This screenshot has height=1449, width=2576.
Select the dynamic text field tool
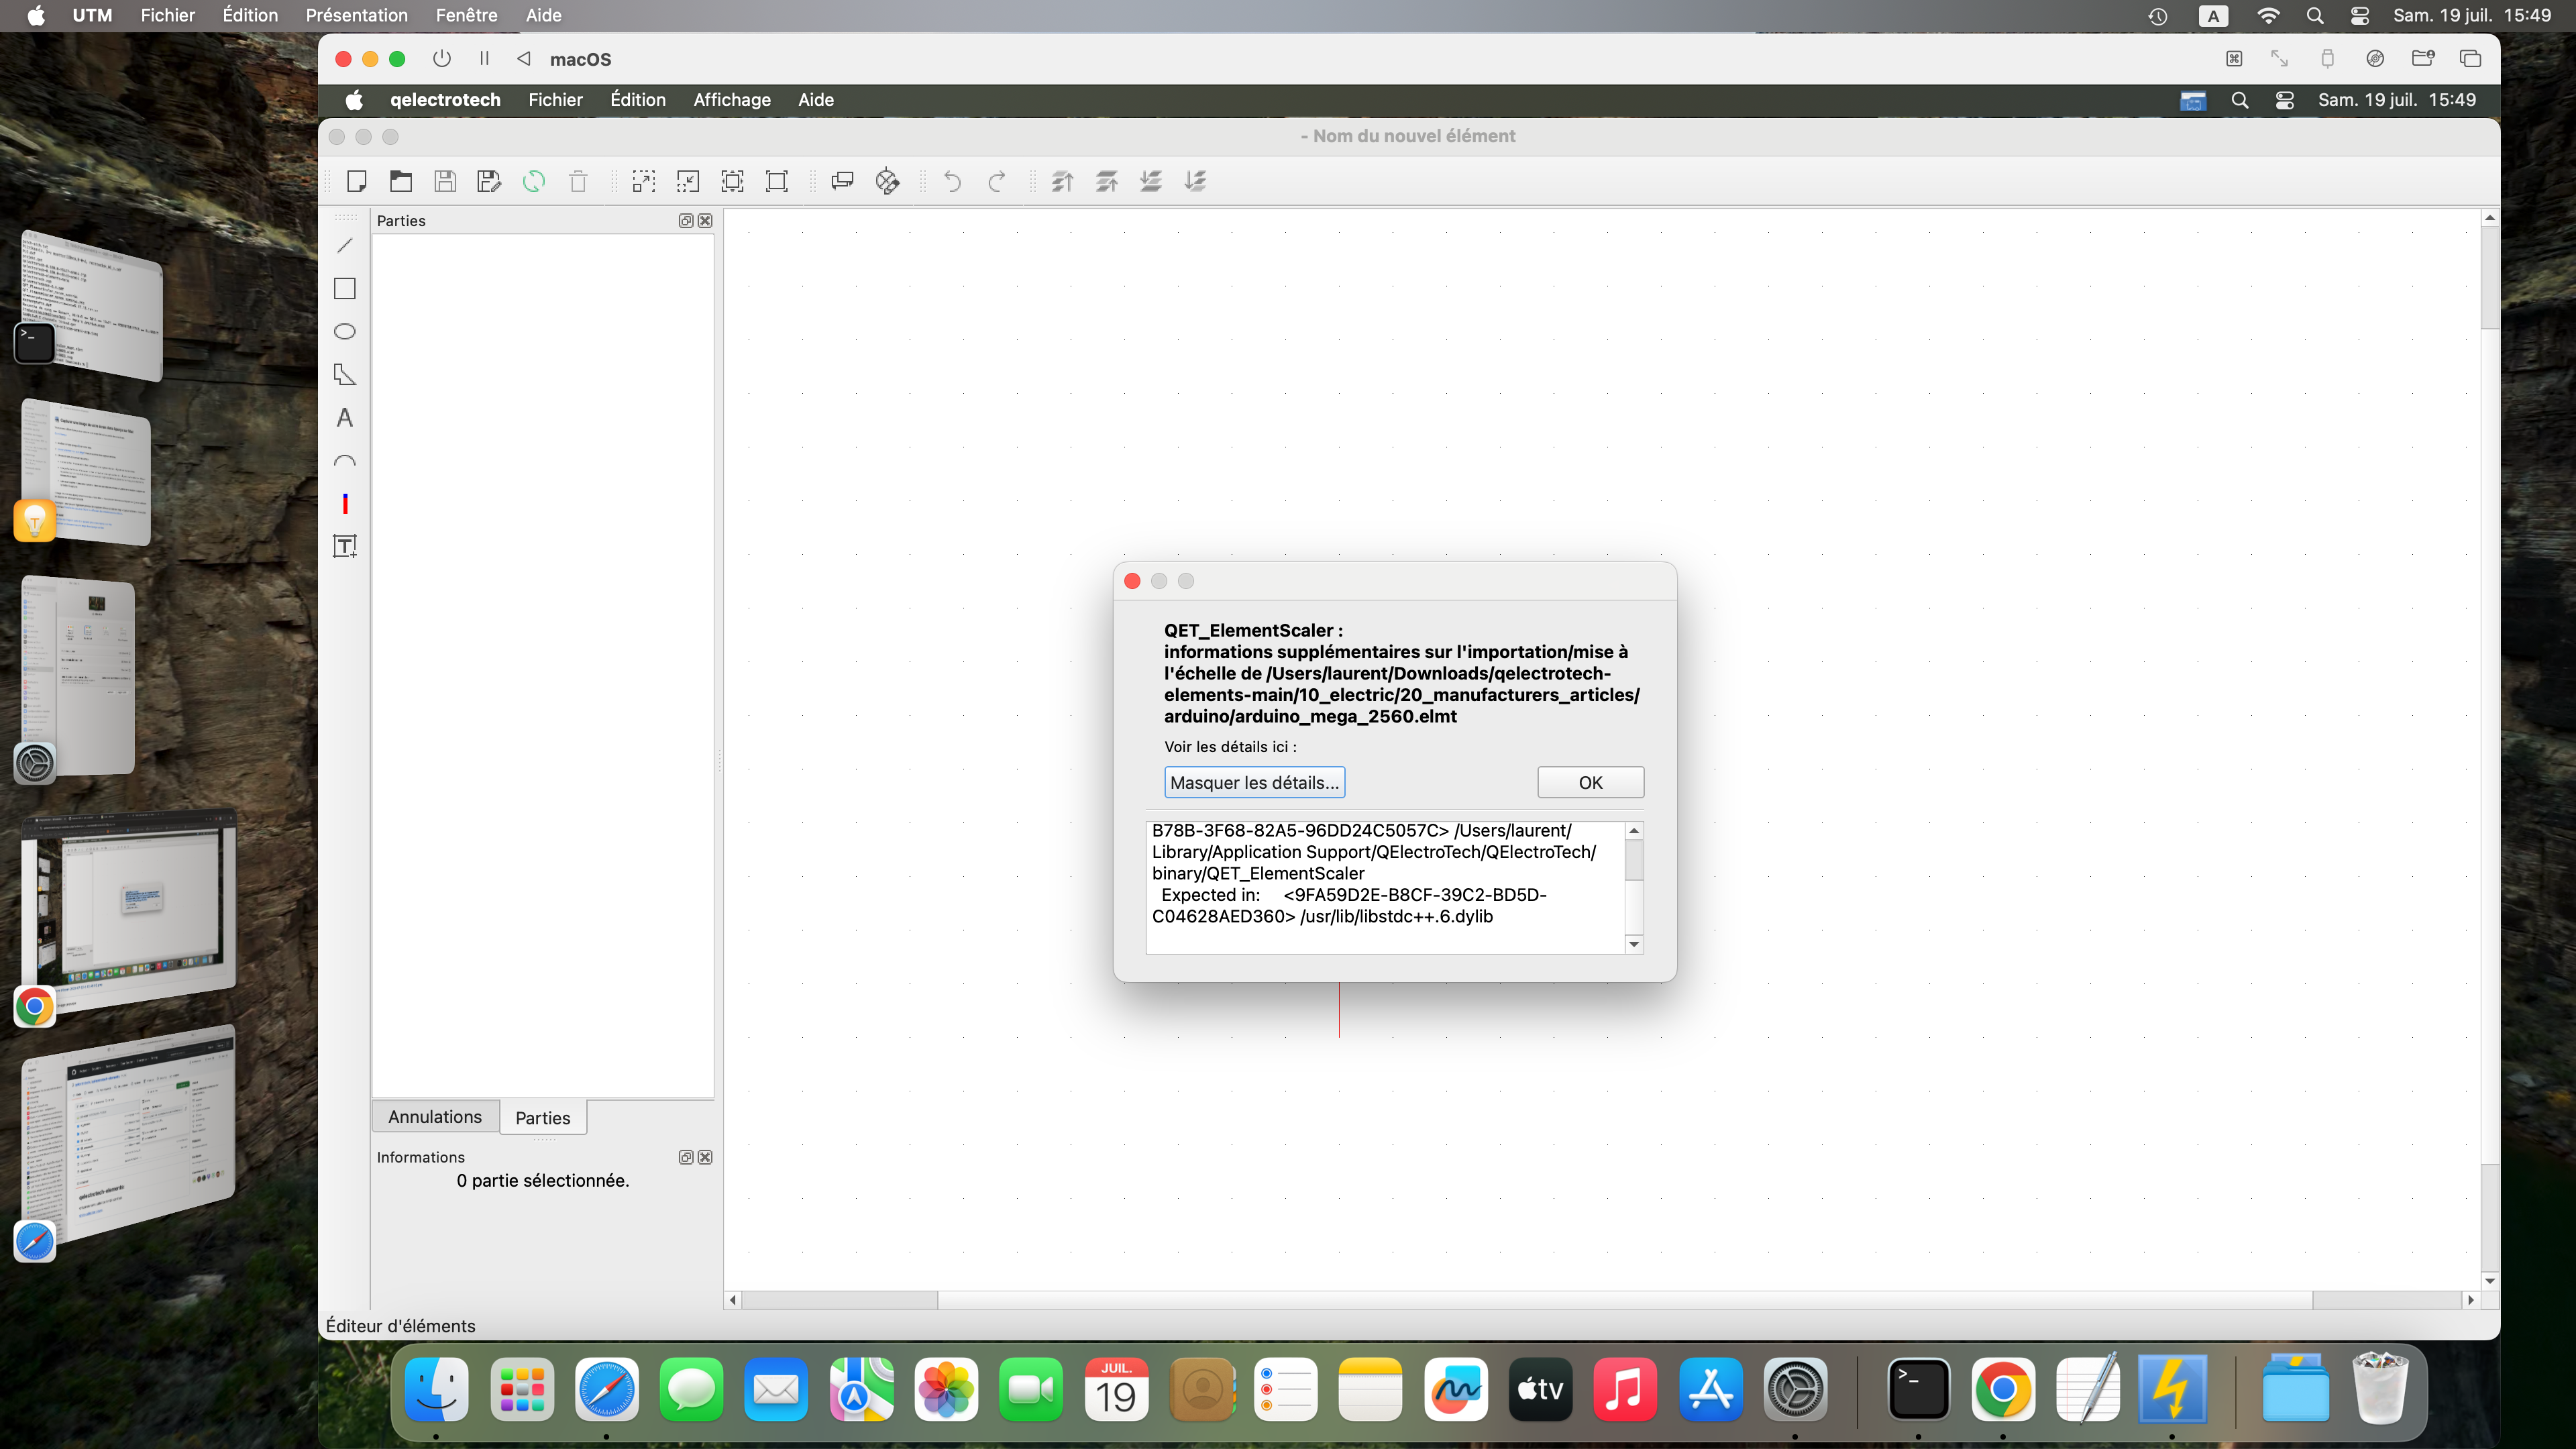tap(345, 546)
